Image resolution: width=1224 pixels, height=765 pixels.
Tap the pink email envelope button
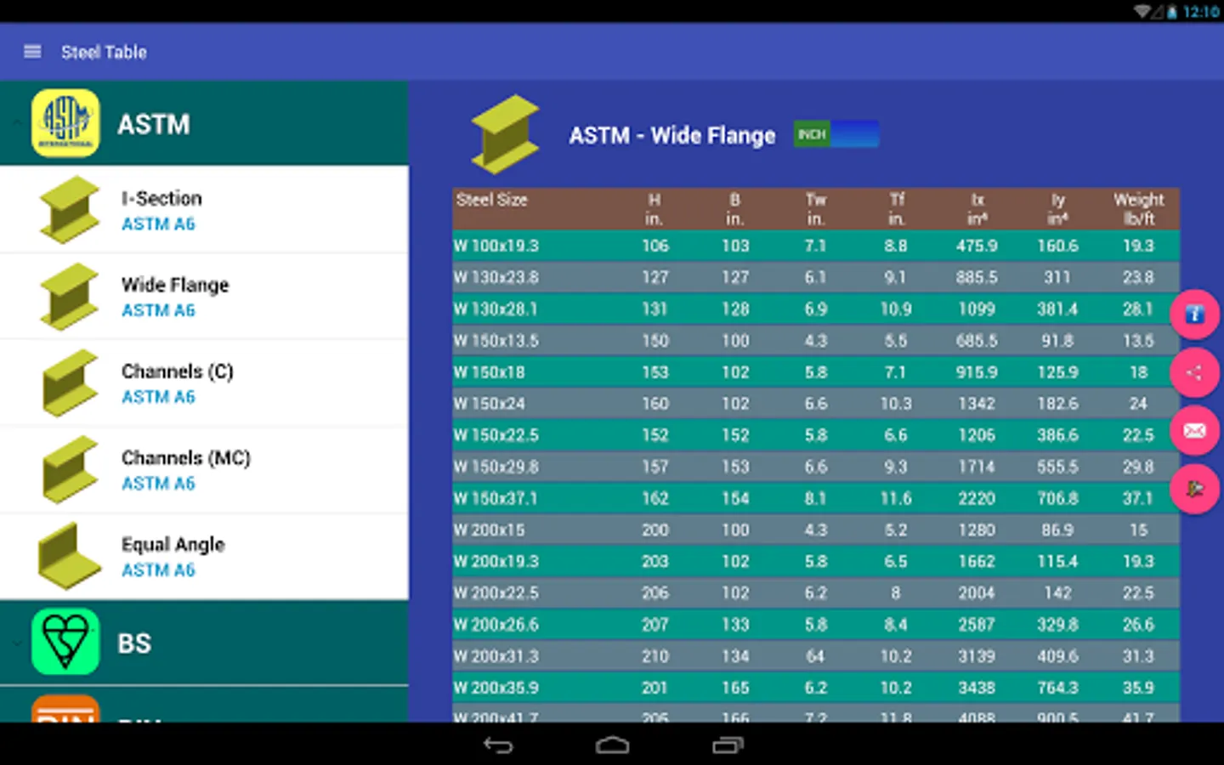(1194, 431)
